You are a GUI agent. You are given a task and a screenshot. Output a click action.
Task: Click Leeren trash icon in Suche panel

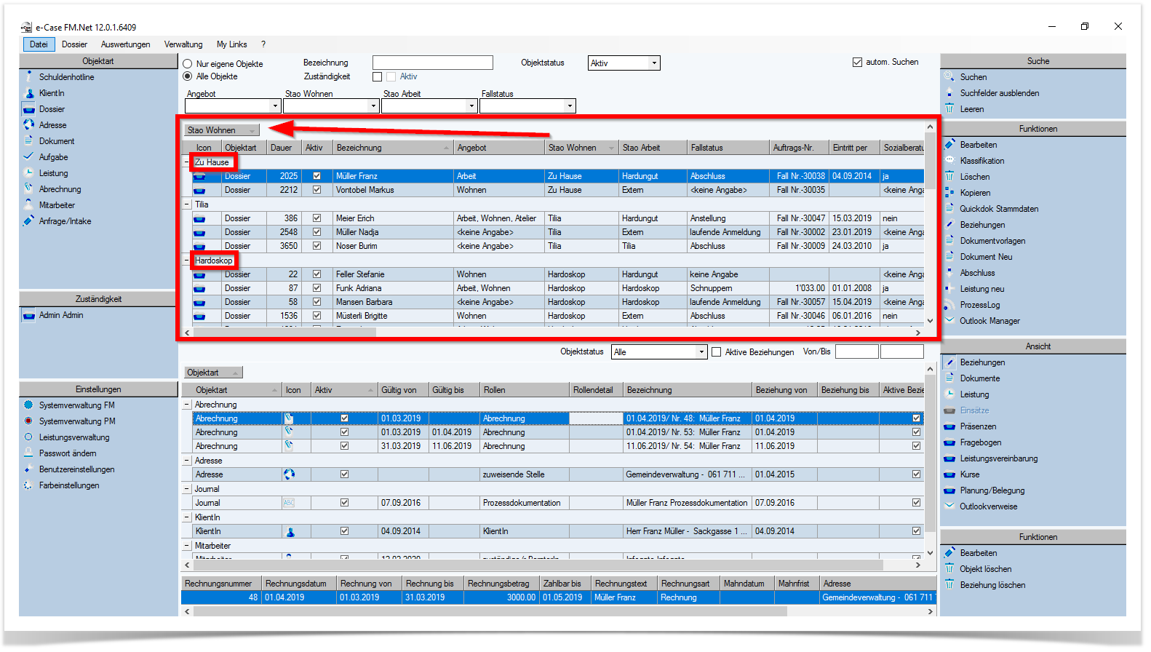point(949,108)
